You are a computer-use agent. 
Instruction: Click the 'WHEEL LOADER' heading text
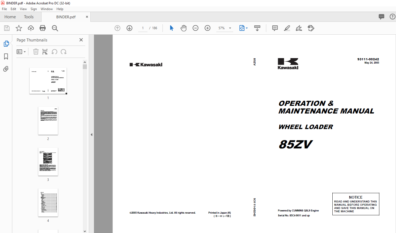click(x=306, y=127)
